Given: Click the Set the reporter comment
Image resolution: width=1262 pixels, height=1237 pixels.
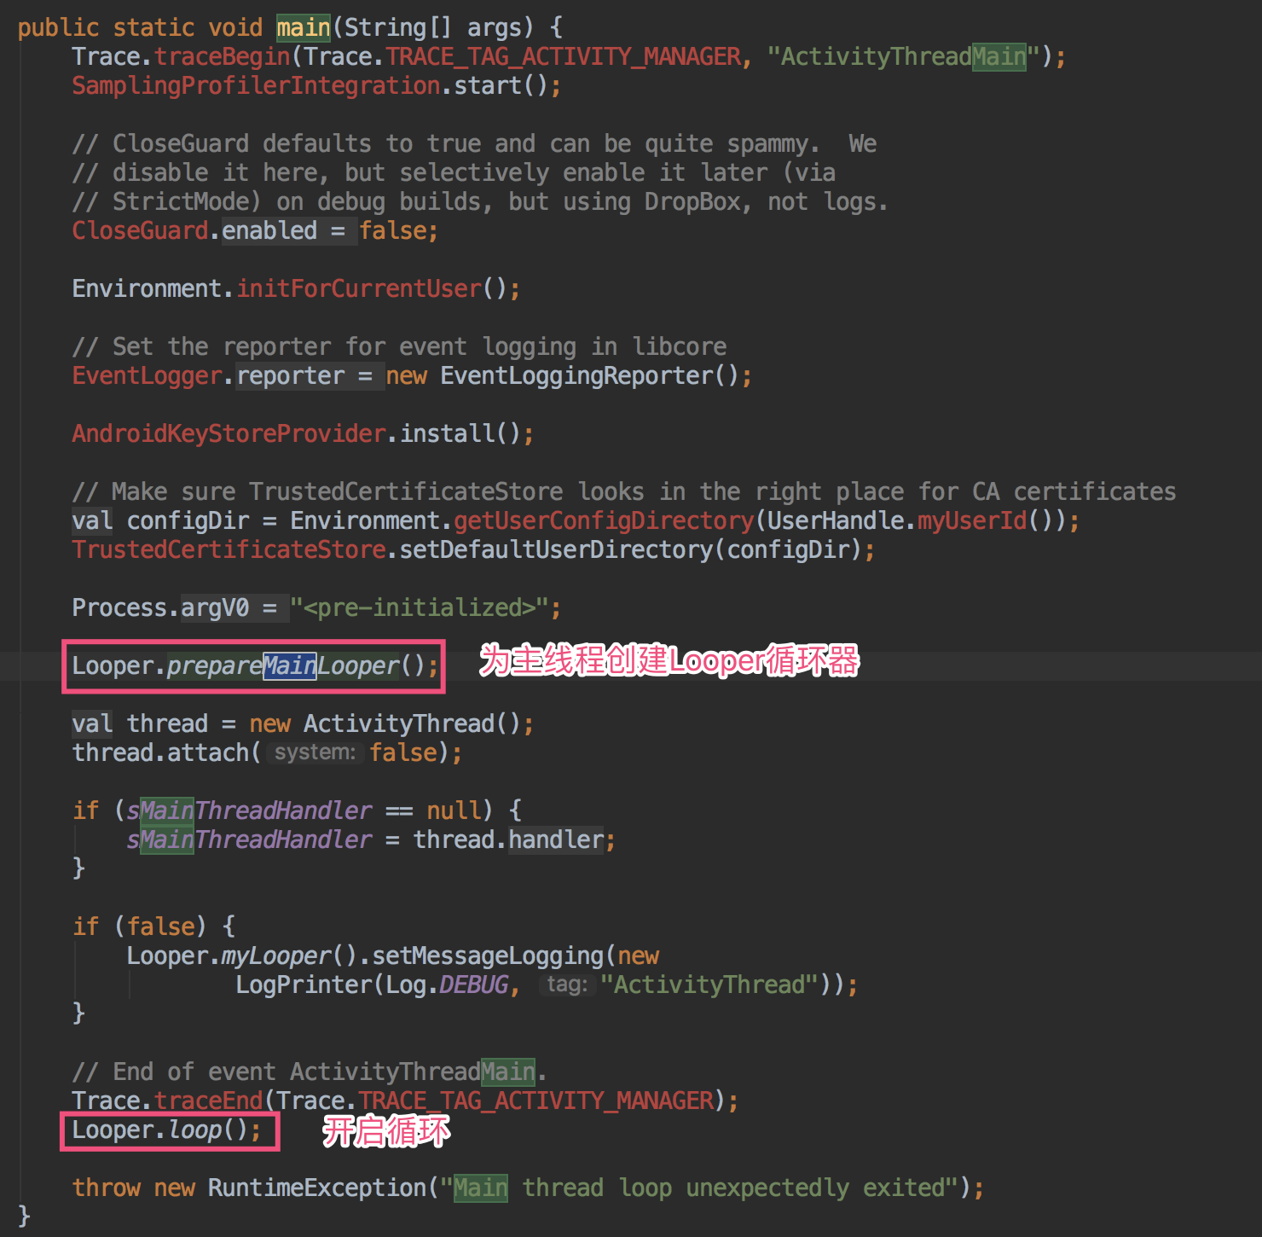Looking at the screenshot, I should [399, 346].
